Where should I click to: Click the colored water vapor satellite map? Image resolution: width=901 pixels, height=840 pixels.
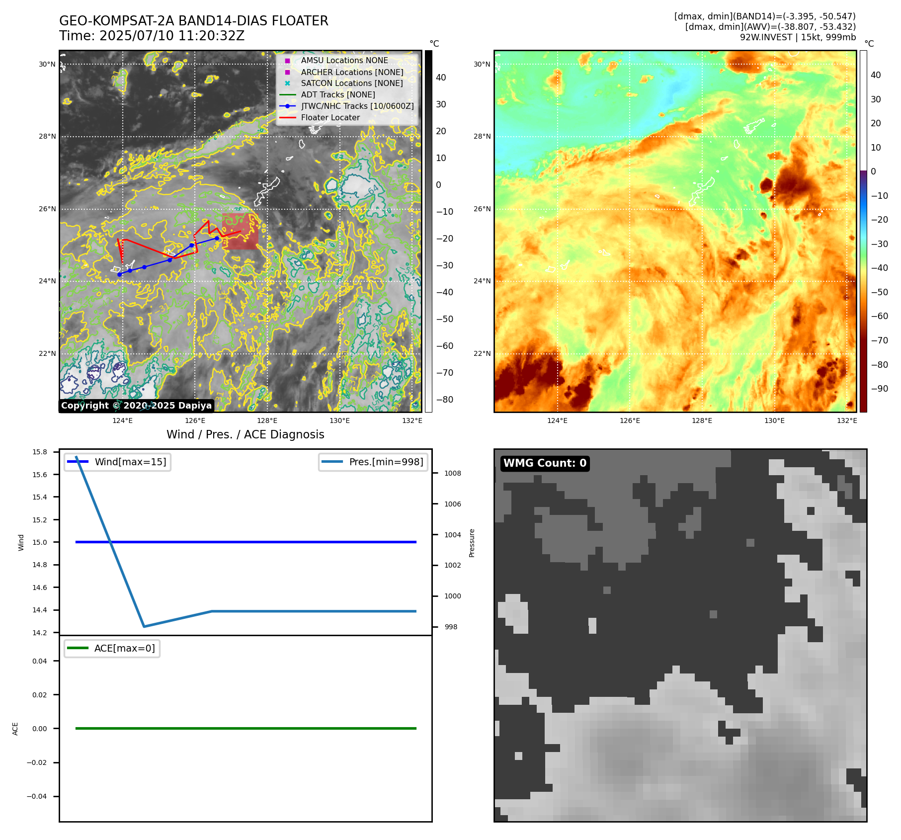click(x=675, y=231)
